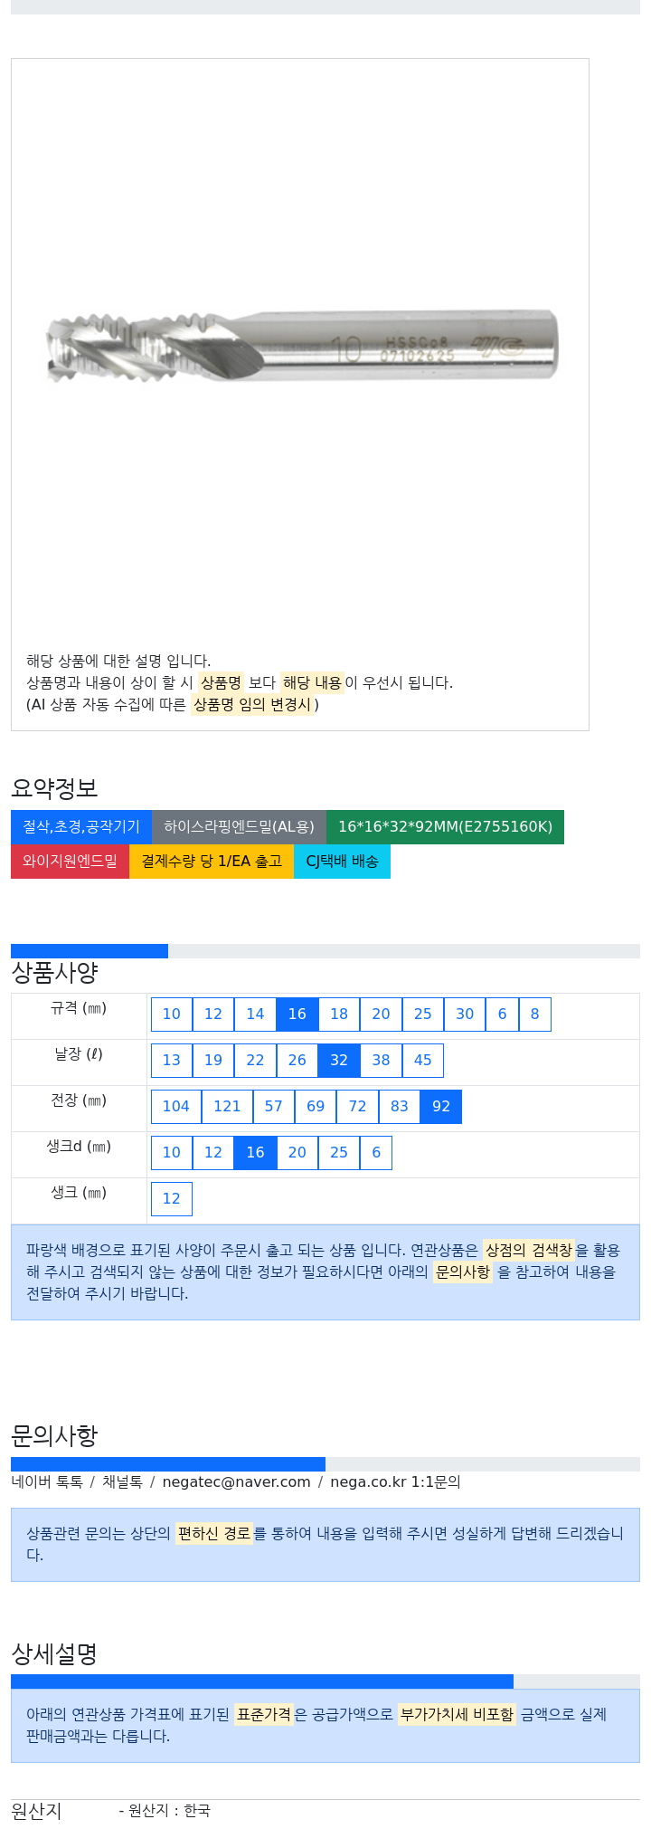651x1829 pixels.
Task: Select the red 와이지원엔드밀 tag
Action: 70,862
